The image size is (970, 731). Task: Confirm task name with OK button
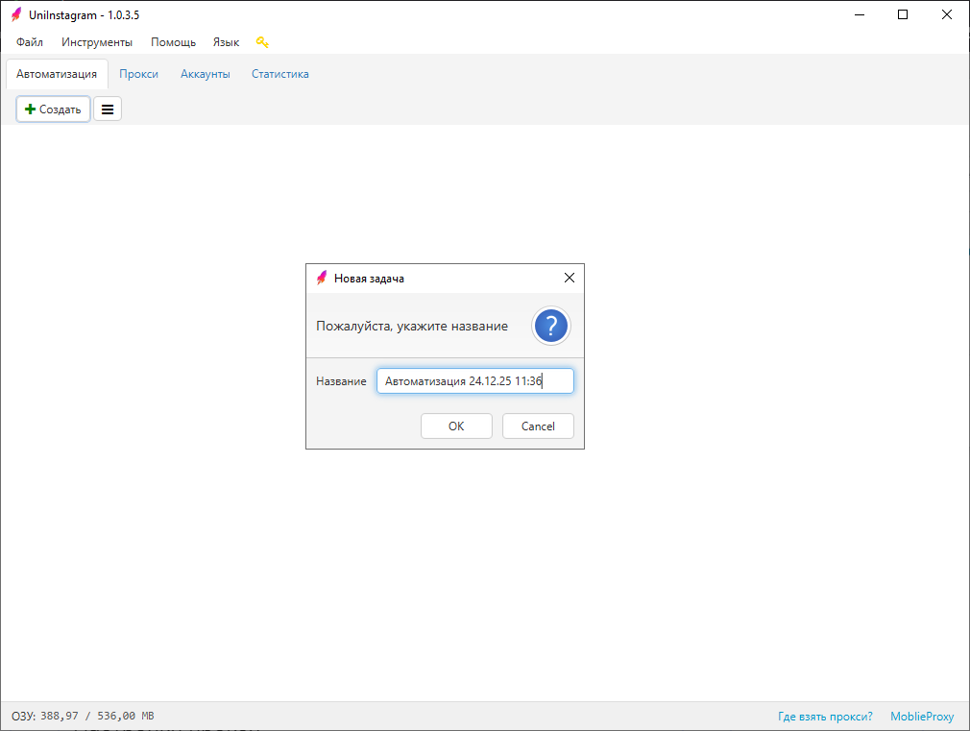point(456,426)
